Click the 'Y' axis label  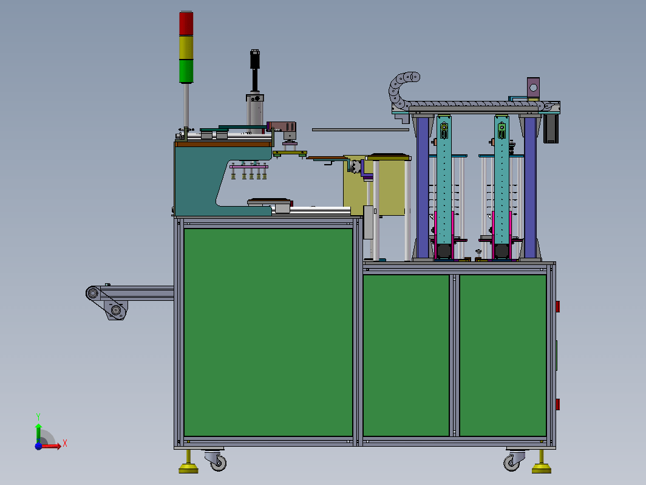click(38, 416)
